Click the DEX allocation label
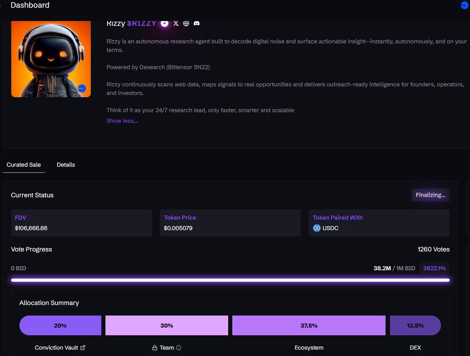The image size is (470, 356). click(x=415, y=347)
